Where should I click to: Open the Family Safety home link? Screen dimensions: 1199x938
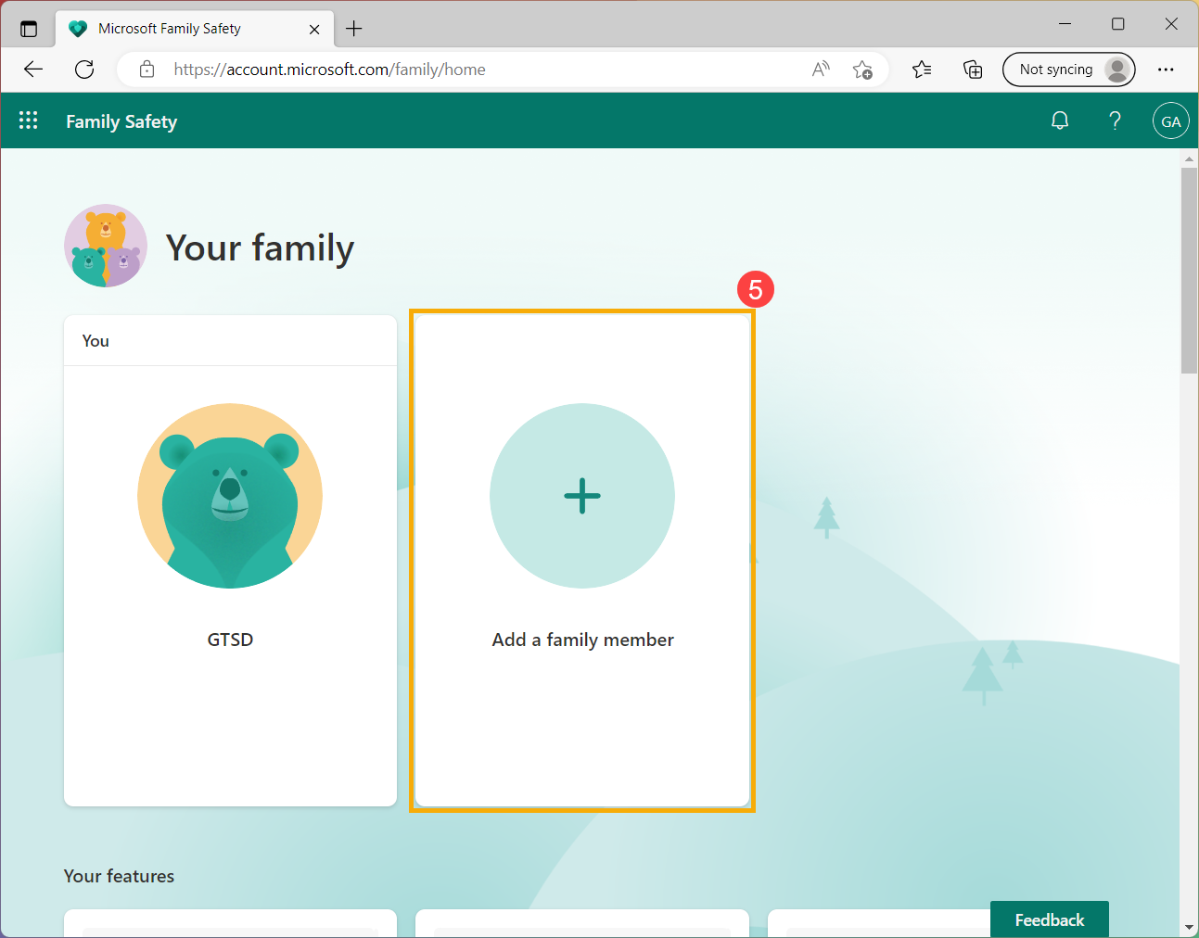coord(121,120)
